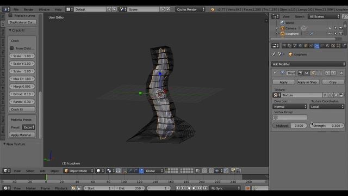Open the Render menu
The width and height of the screenshot is (348, 196).
(29, 9)
